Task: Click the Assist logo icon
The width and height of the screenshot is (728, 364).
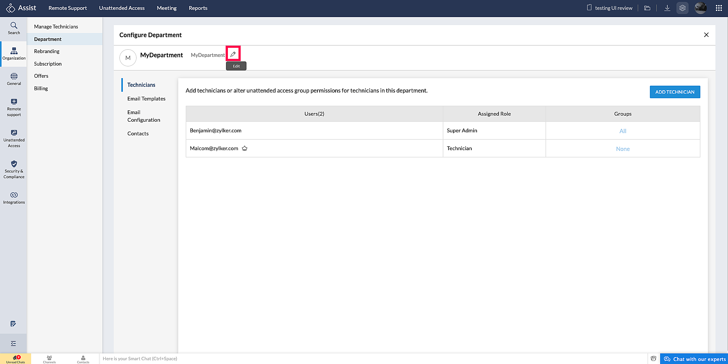Action: click(11, 8)
